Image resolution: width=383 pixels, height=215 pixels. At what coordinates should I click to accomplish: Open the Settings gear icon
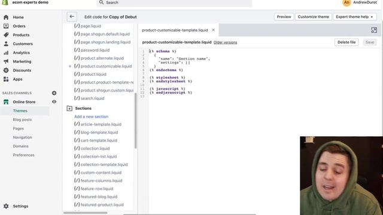click(6, 206)
